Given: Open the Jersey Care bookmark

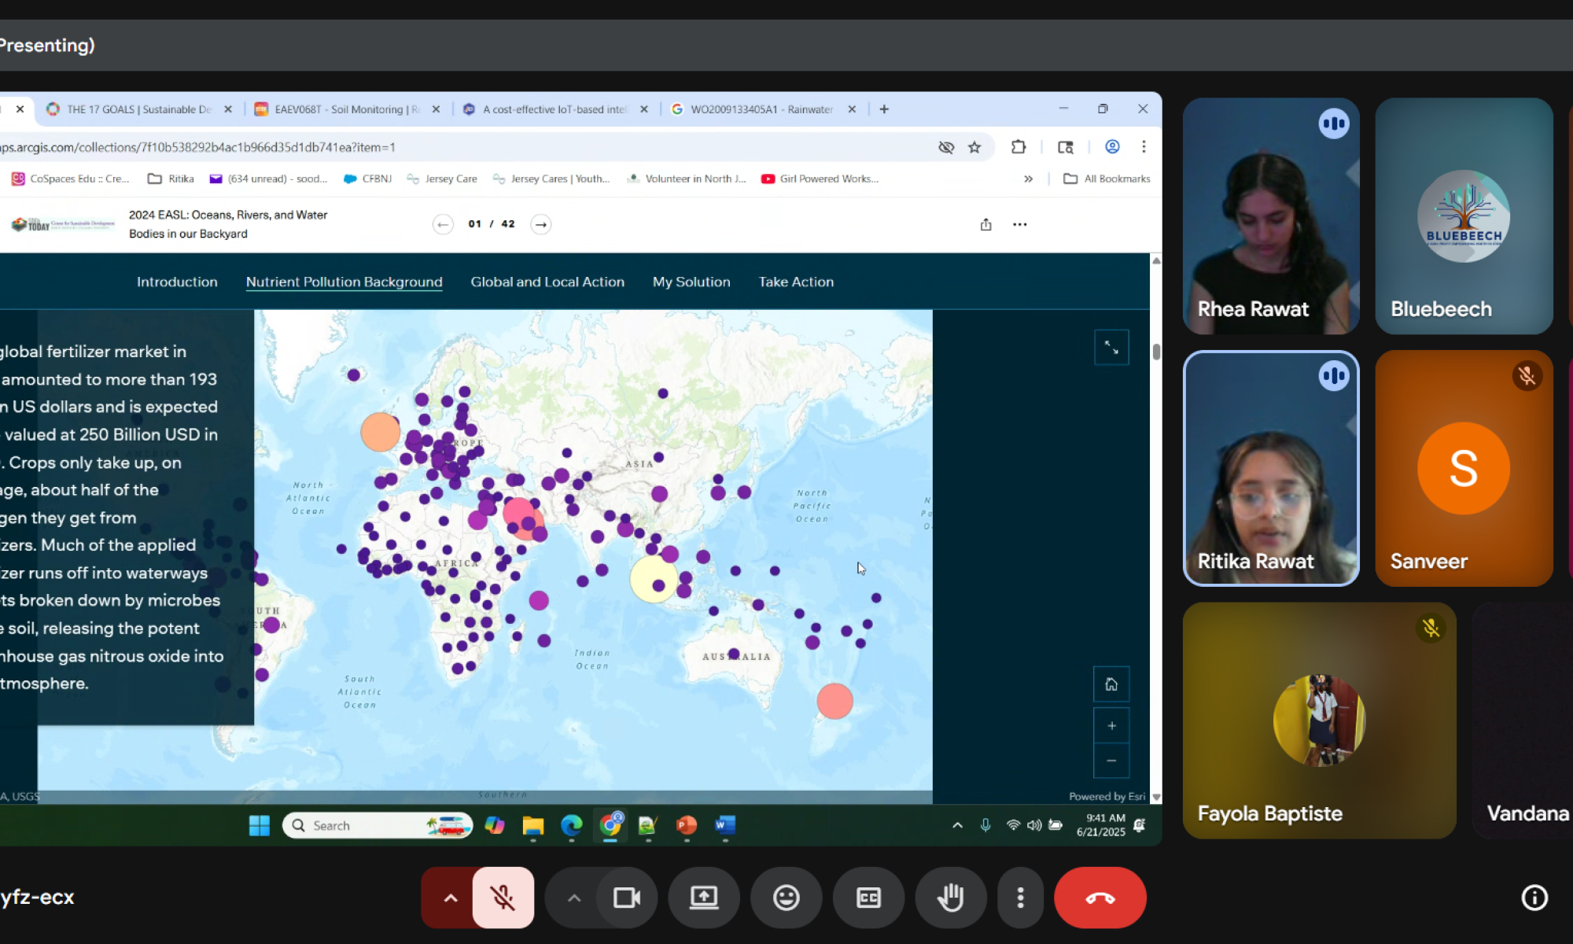Looking at the screenshot, I should [x=442, y=179].
